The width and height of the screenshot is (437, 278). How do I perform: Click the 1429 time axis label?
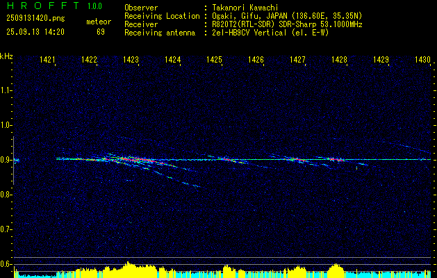(x=381, y=59)
